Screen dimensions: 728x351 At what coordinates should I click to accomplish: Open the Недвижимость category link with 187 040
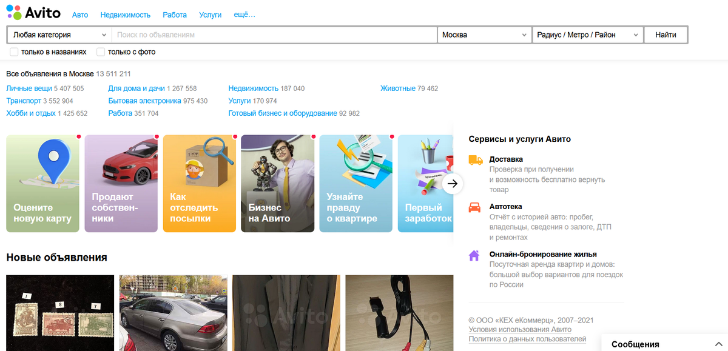254,89
